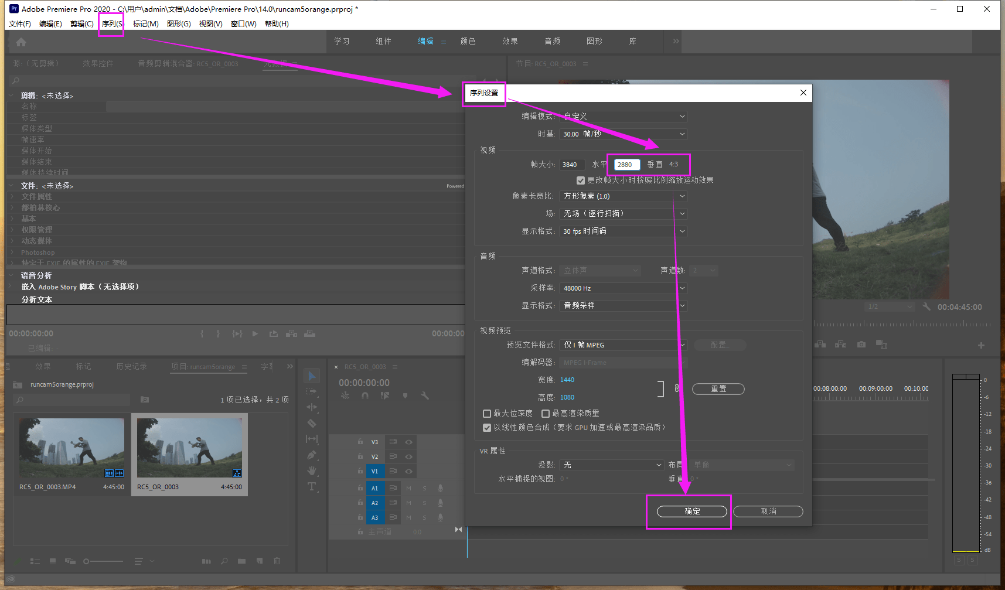Click Overwrite icon in Source monitor

310,333
